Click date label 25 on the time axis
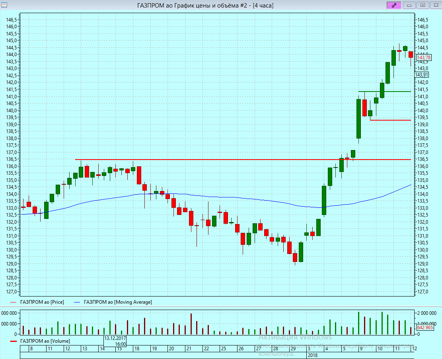This screenshot has height=359, width=442. click(x=224, y=349)
